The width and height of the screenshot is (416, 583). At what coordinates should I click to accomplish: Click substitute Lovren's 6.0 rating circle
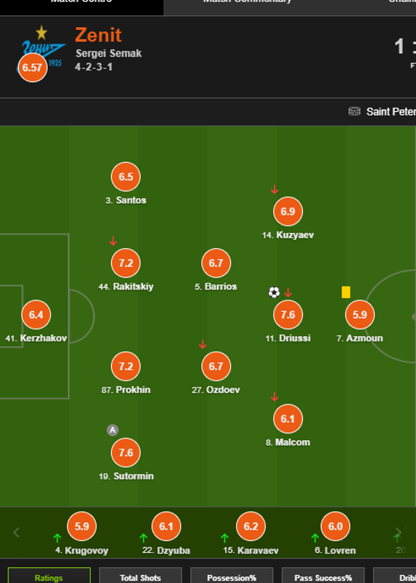pyautogui.click(x=335, y=526)
